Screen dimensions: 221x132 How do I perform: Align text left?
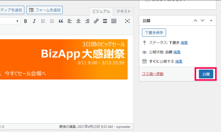pos(70,21)
